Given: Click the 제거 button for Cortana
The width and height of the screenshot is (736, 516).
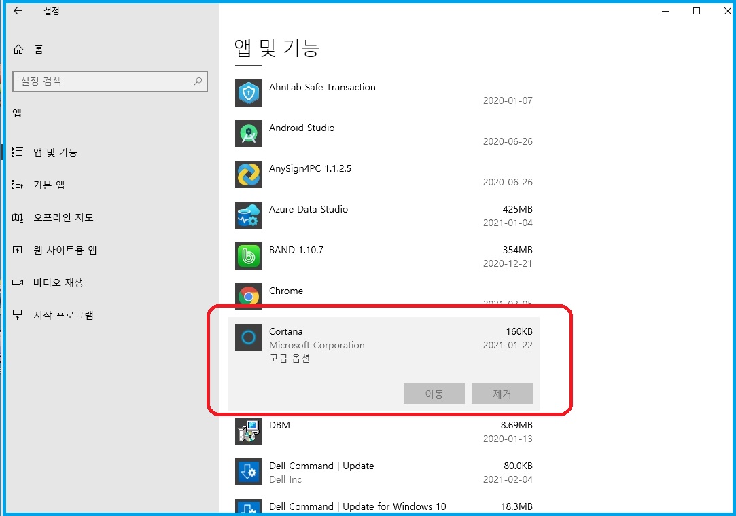Looking at the screenshot, I should tap(502, 393).
